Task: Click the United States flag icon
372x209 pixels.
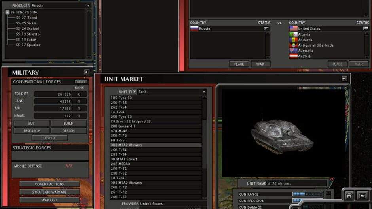Action: 293,29
